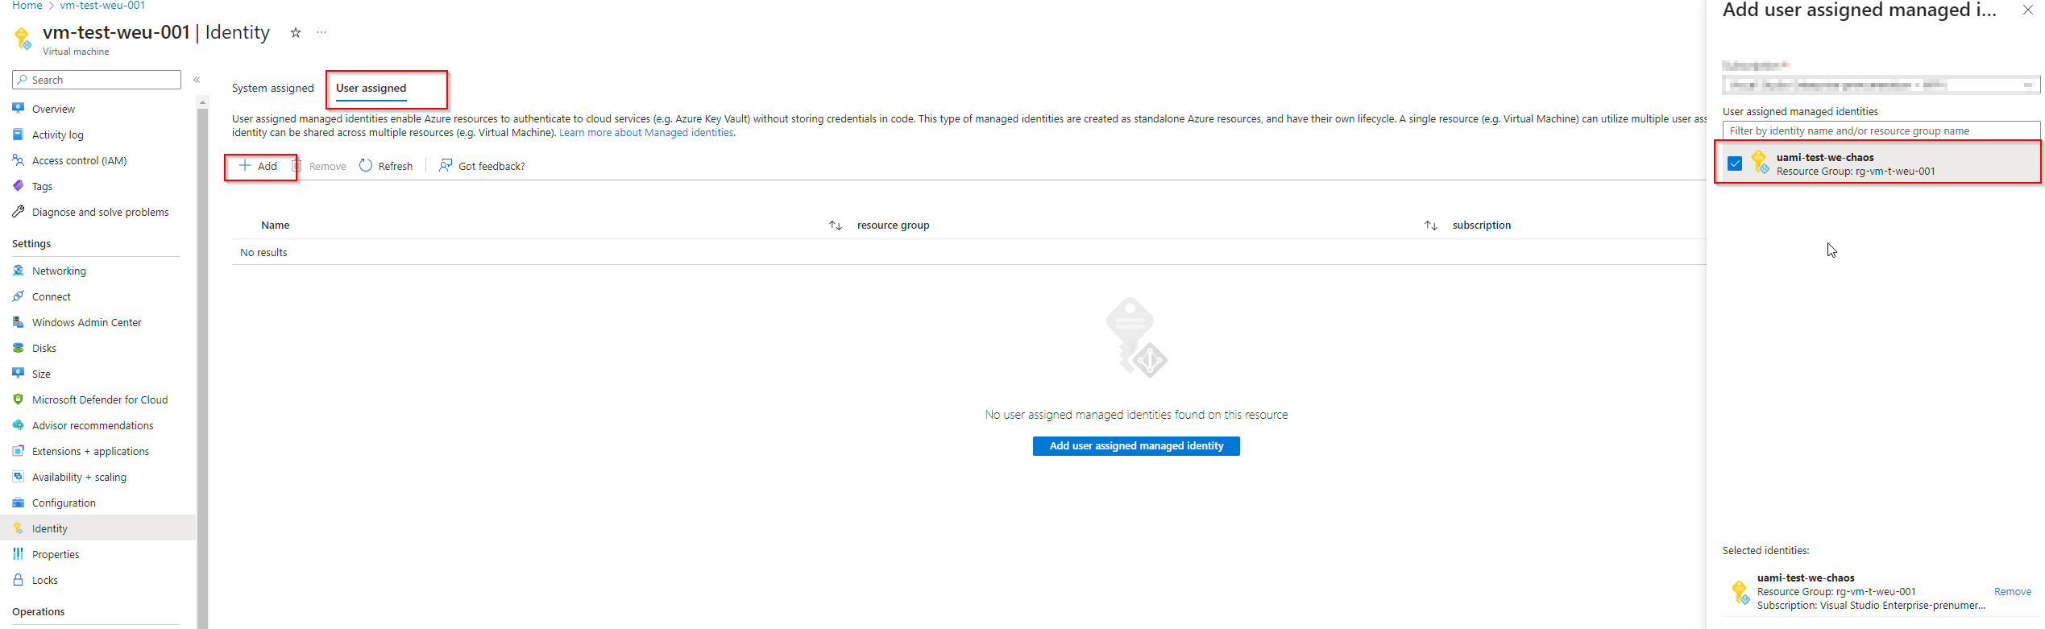Select the Tags icon in sidebar
Viewport: 2045px width, 629px height.
click(19, 185)
